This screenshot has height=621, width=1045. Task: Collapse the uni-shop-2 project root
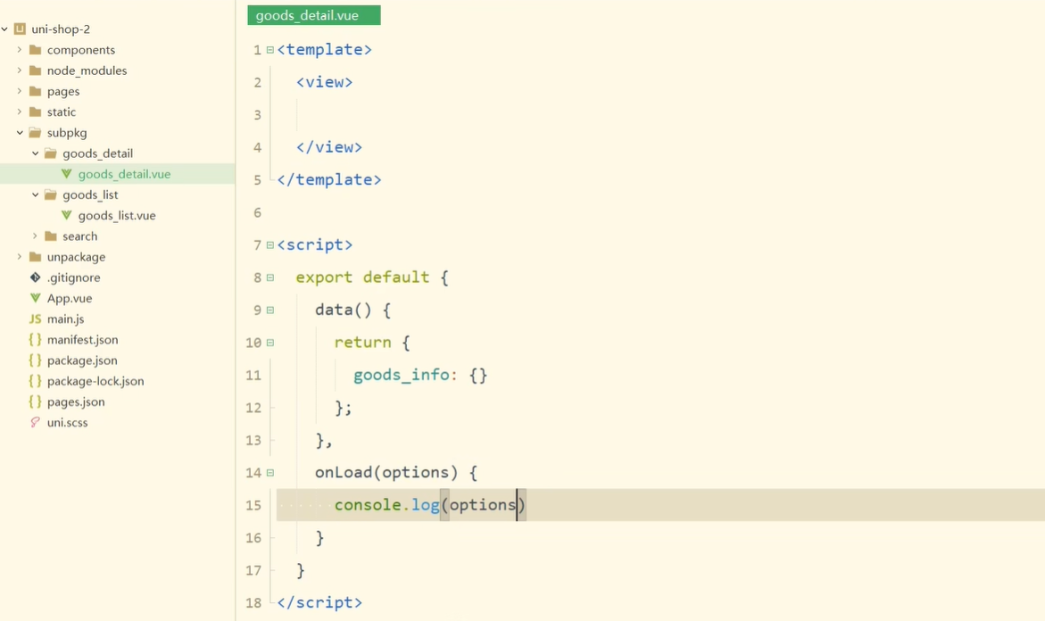(x=4, y=29)
